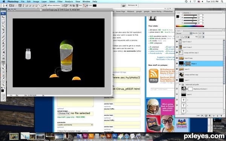The height and width of the screenshot is (141, 226).
Task: Open the Layer menu
Action: click(x=44, y=2)
